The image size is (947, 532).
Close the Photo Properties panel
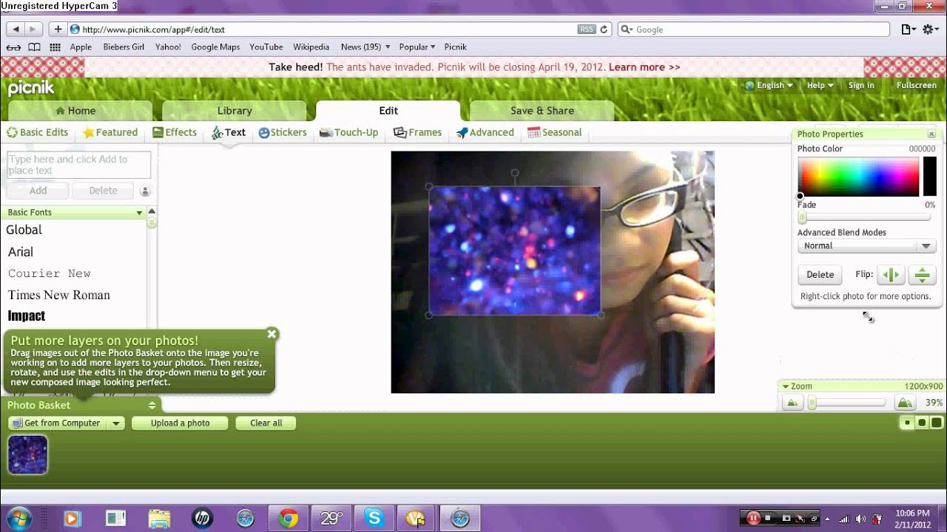[x=931, y=134]
